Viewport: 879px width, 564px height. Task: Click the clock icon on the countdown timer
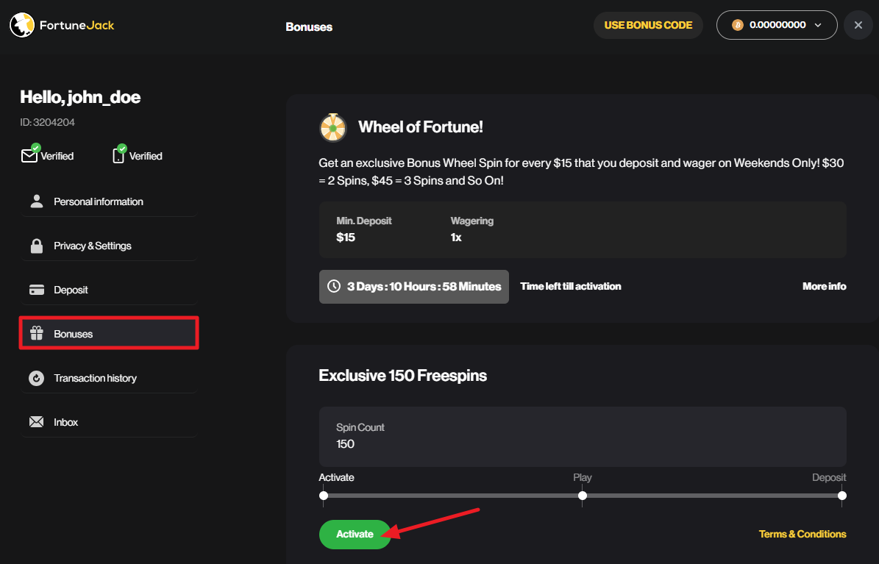(333, 286)
